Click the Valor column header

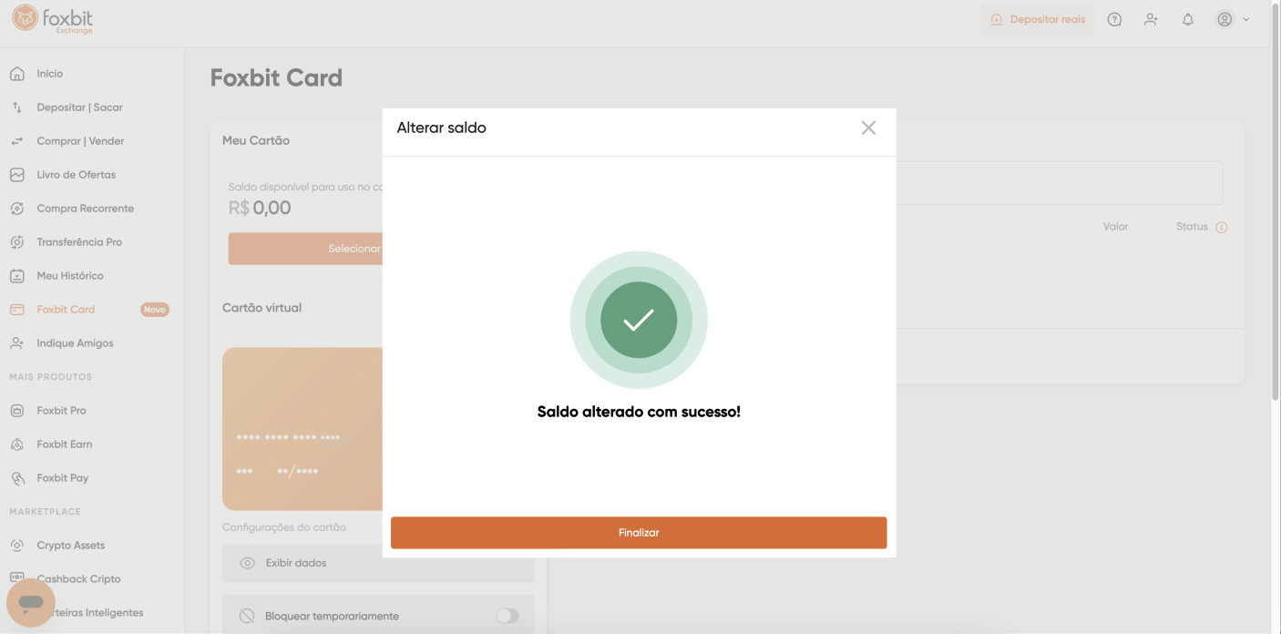(1115, 227)
